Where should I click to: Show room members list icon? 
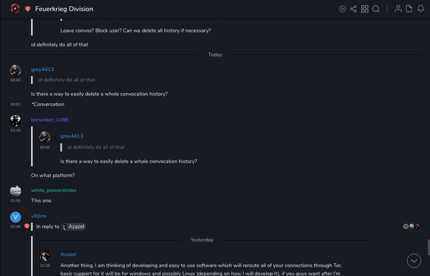pyautogui.click(x=398, y=9)
